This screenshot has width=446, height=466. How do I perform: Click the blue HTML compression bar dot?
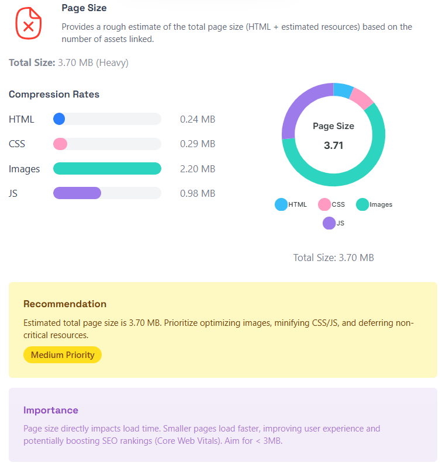coord(59,119)
